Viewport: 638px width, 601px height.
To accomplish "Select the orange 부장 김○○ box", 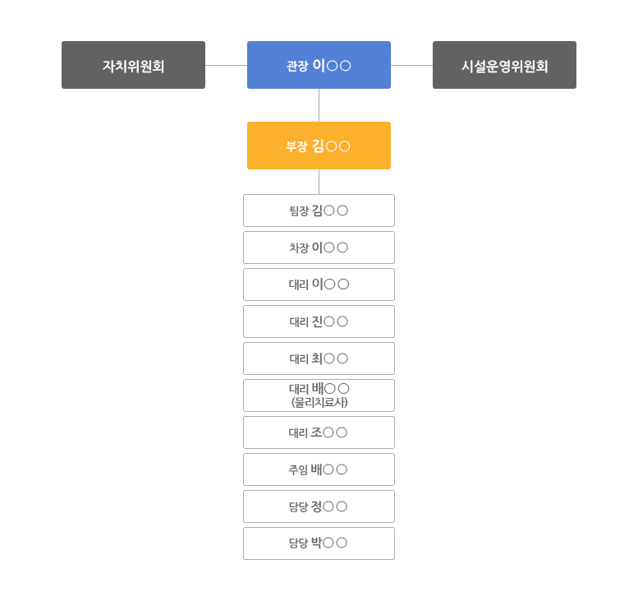I will click(x=319, y=146).
